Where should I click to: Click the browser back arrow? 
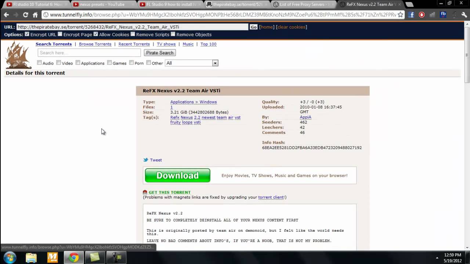point(6,15)
